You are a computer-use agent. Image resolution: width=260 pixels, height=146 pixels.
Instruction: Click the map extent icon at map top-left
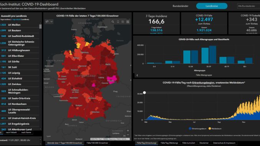pyautogui.click(x=47, y=21)
